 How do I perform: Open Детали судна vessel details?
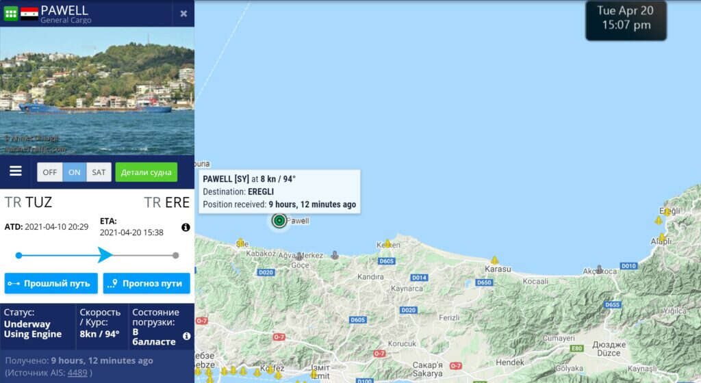point(146,172)
